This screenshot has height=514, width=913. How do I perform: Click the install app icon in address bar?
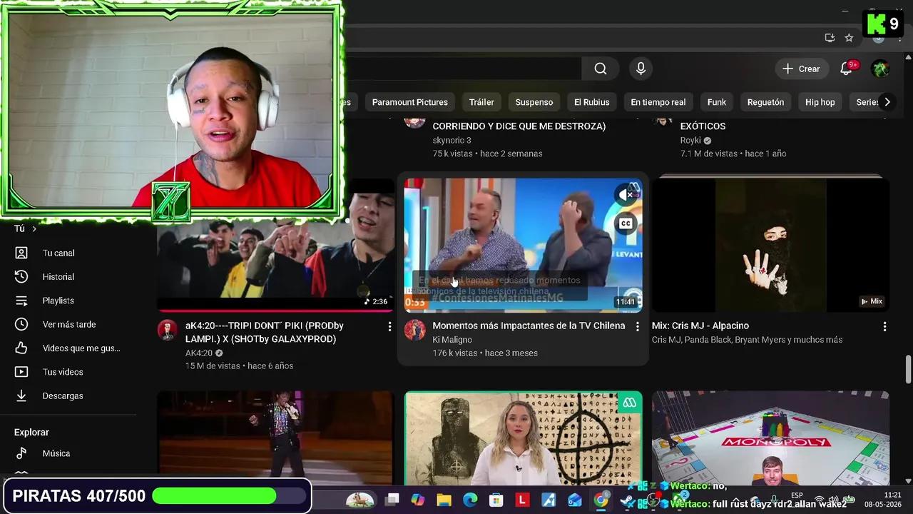pos(830,38)
